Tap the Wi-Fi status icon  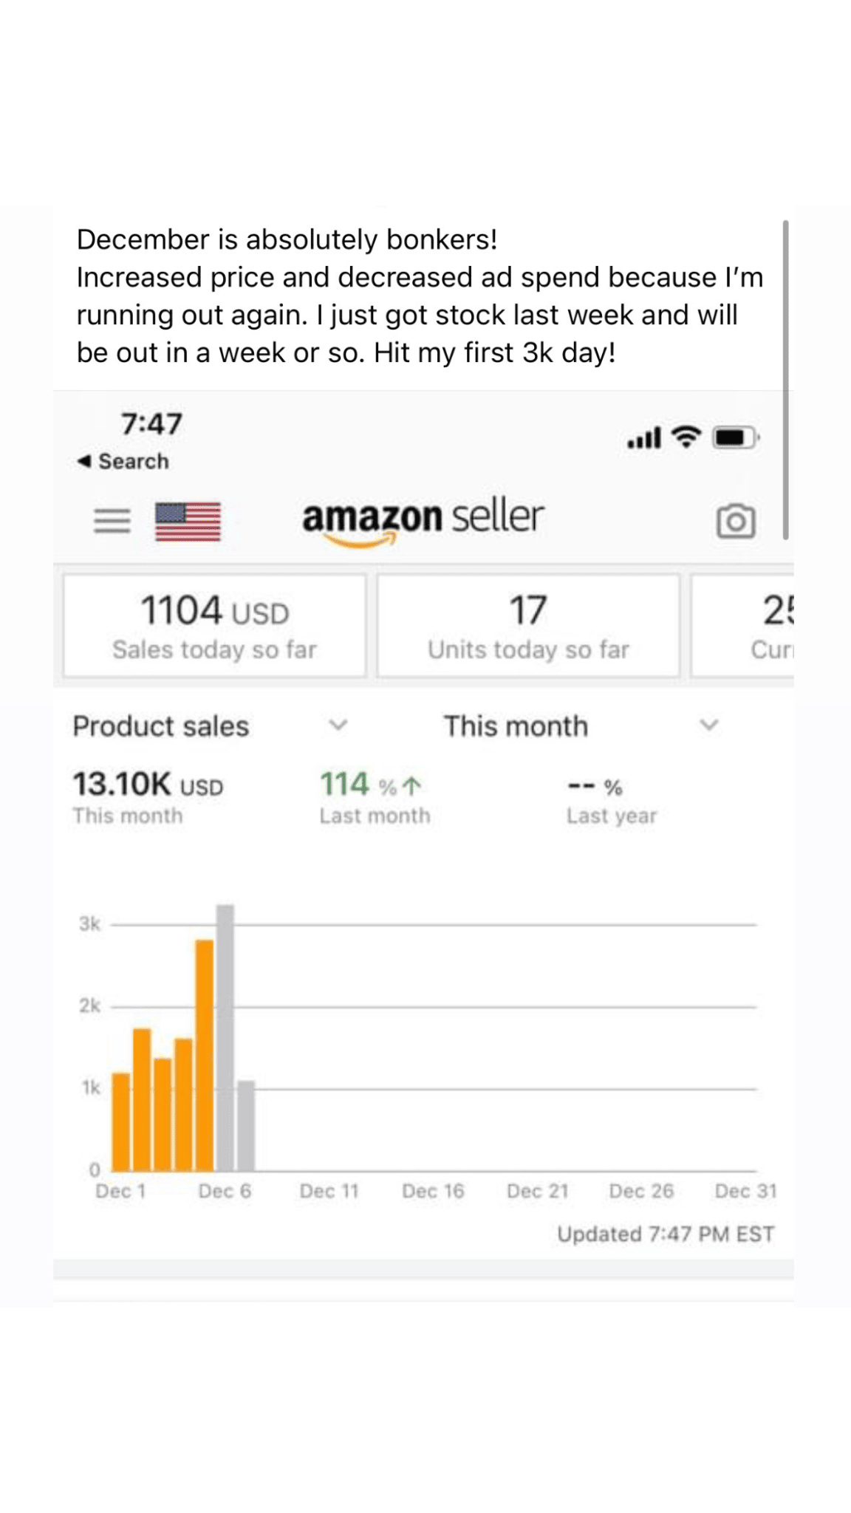tap(686, 437)
